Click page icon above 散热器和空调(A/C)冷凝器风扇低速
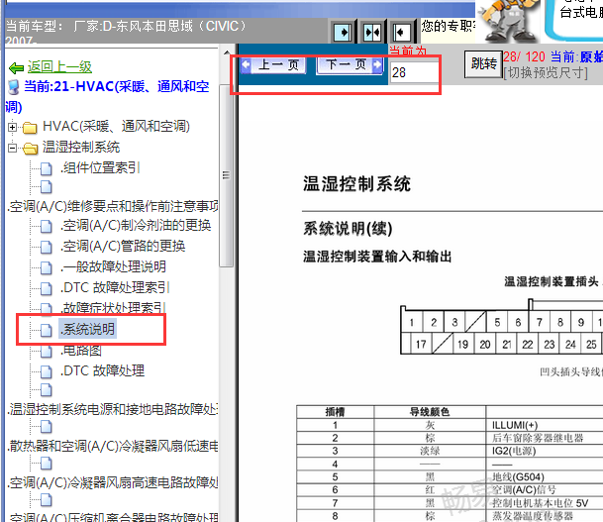Image resolution: width=603 pixels, height=522 pixels. (47, 427)
